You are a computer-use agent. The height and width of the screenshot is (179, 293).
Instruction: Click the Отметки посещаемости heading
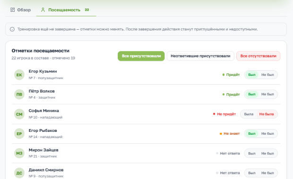tap(40, 51)
